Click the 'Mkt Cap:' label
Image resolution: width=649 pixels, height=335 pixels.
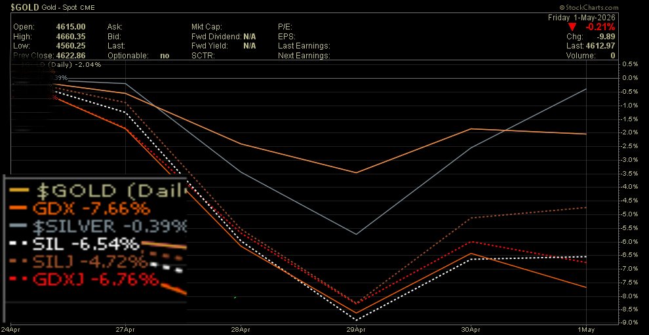pos(206,27)
